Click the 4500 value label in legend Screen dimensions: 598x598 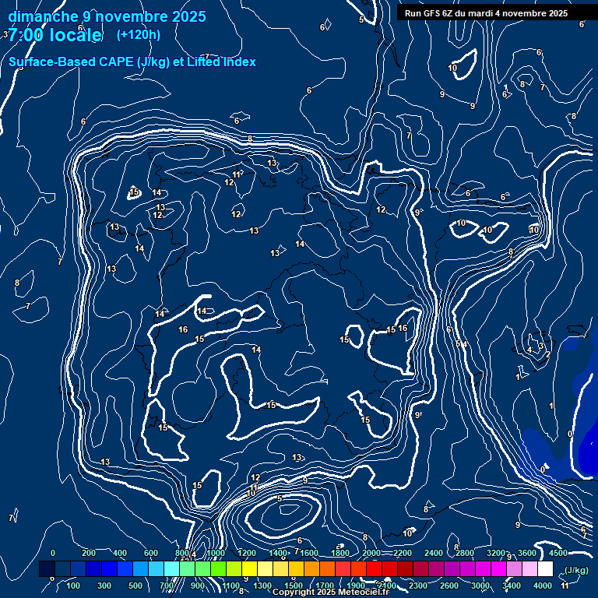click(x=558, y=553)
